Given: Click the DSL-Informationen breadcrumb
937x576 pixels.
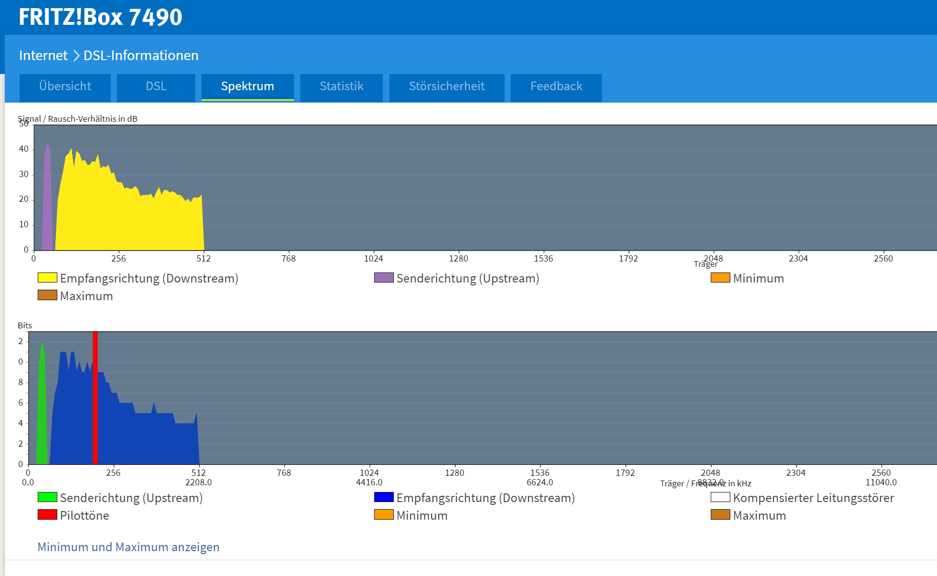Looking at the screenshot, I should tap(141, 55).
